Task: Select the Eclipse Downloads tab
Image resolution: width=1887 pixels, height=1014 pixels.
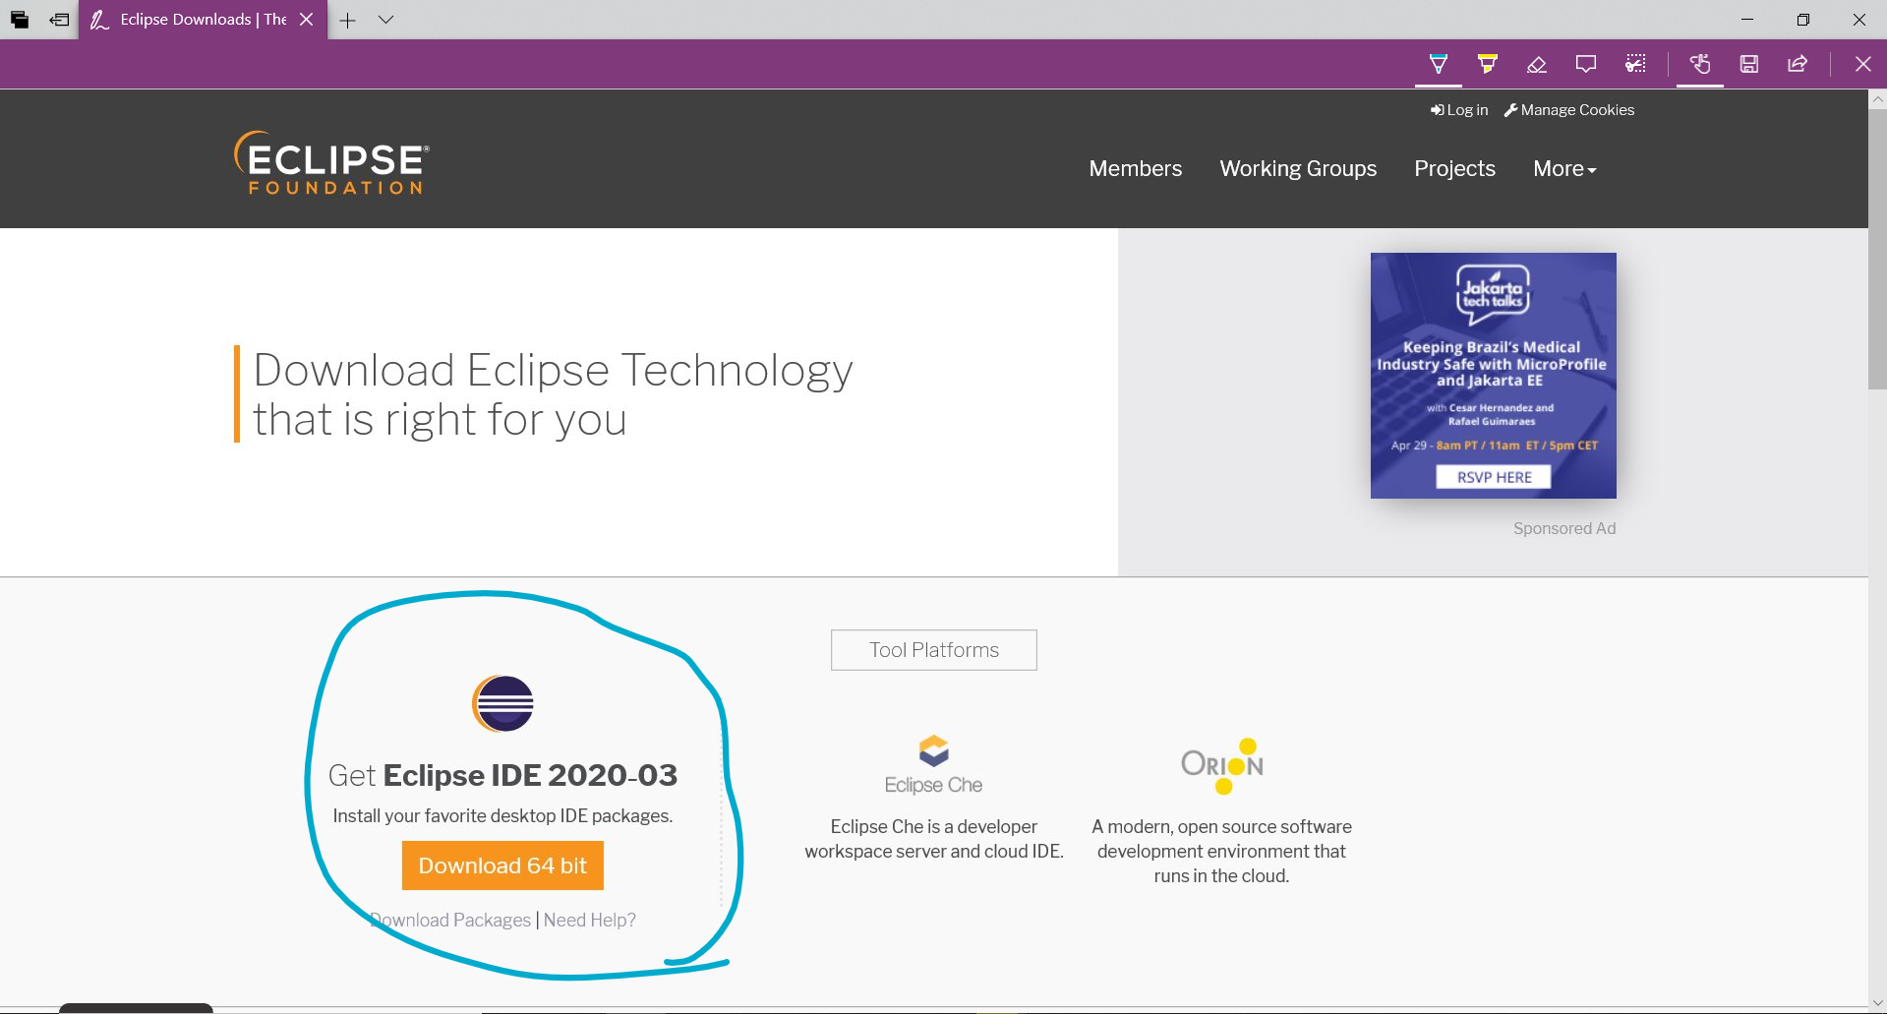Action: [x=202, y=20]
